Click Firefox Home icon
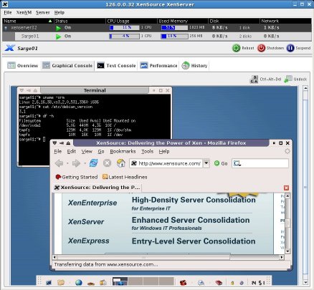The image size is (314, 290). click(121, 163)
